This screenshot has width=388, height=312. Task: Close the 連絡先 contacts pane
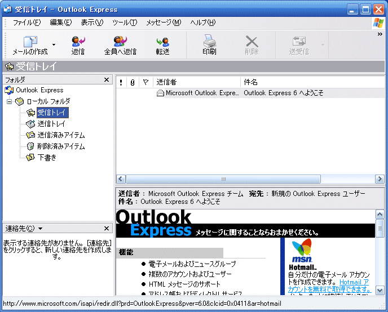point(107,229)
